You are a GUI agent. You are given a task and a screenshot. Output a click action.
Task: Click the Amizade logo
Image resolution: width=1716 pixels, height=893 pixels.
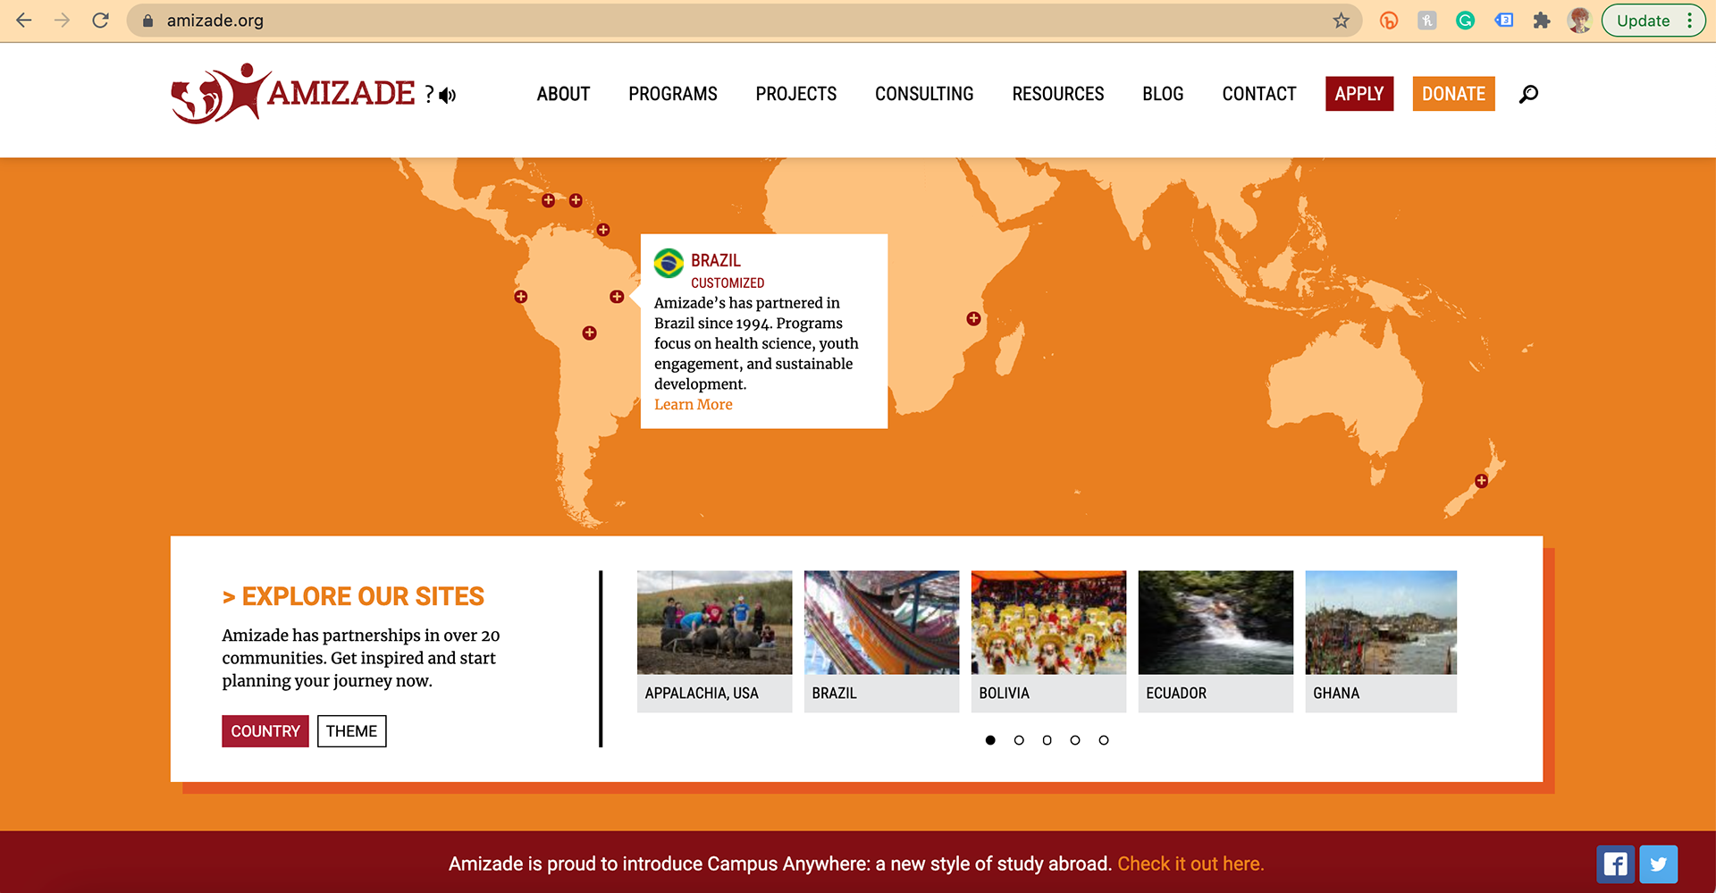[293, 93]
